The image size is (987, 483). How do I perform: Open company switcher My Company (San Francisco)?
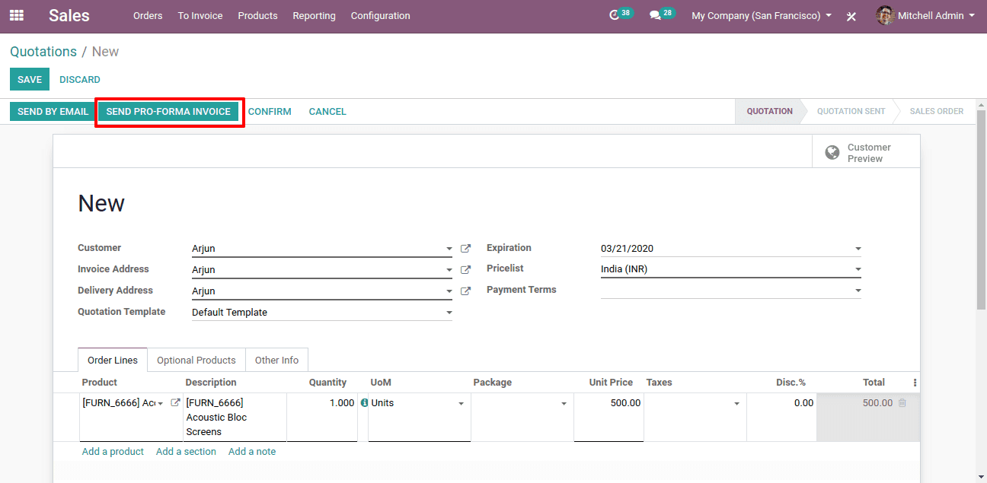tap(762, 15)
